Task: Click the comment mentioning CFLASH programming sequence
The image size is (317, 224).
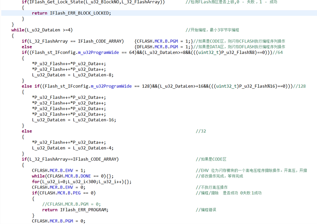Action: 239,42
